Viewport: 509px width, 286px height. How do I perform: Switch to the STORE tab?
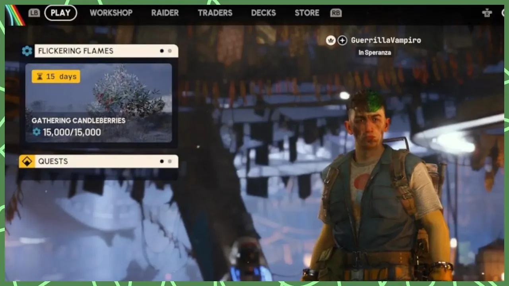(307, 13)
